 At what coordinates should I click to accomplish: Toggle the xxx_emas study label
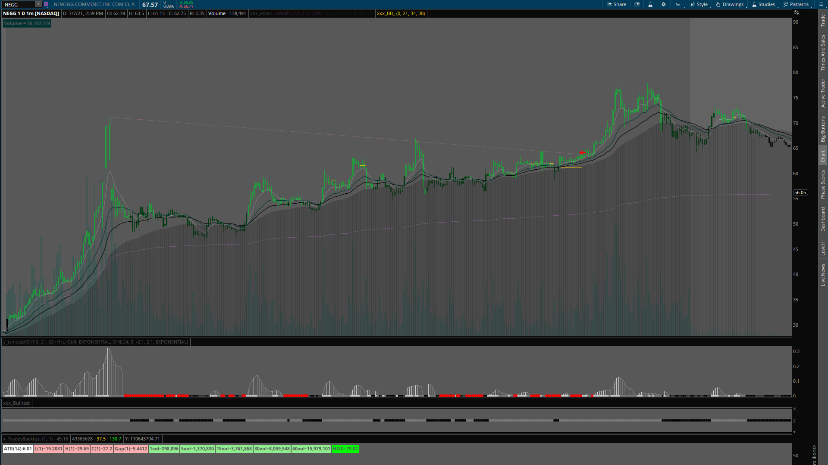pos(260,13)
